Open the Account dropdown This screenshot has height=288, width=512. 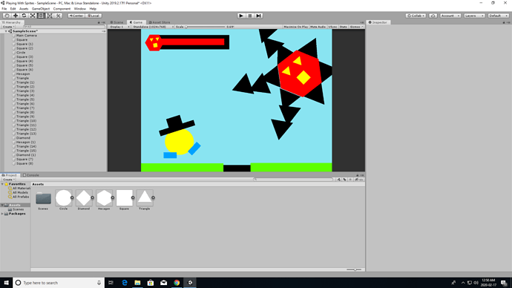[x=450, y=16]
